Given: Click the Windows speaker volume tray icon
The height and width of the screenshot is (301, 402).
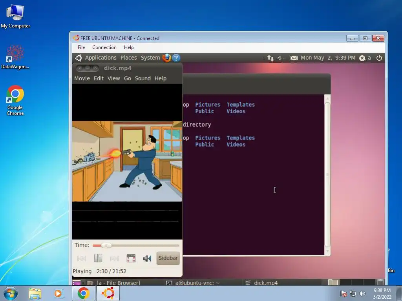Looking at the screenshot, I should tap(362, 294).
